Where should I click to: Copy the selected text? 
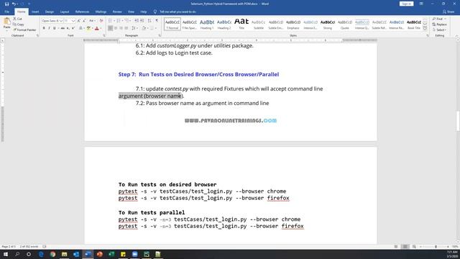(19, 24)
